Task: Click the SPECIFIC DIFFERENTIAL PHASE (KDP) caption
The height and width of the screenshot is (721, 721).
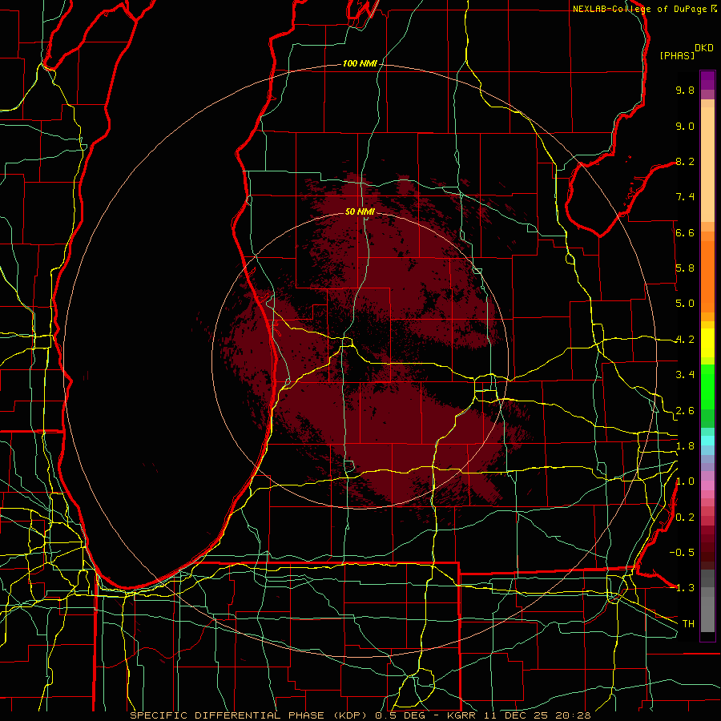Action: [250, 715]
